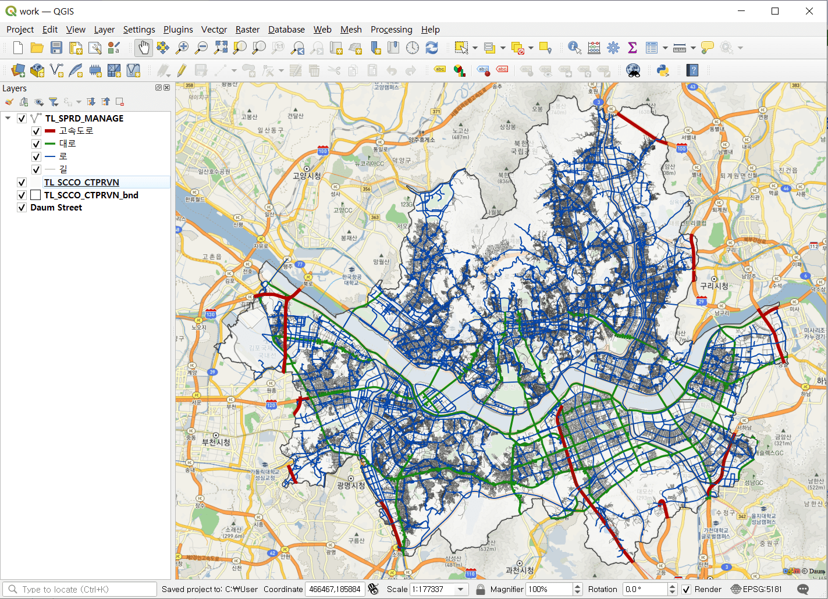This screenshot has width=828, height=599.
Task: Toggle visibility of TL_SCCO_CTPRVN_bnd layer
Action: tap(22, 195)
